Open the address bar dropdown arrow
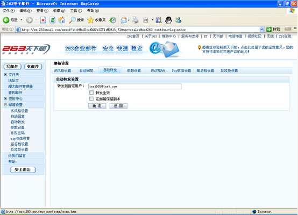 (262, 29)
